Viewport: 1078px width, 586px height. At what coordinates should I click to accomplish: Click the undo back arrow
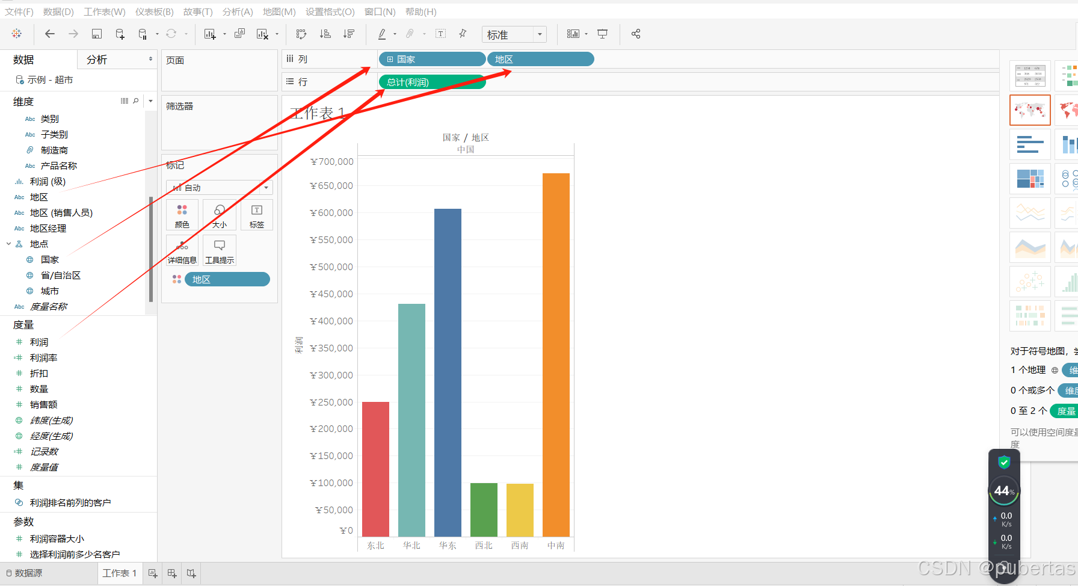50,34
